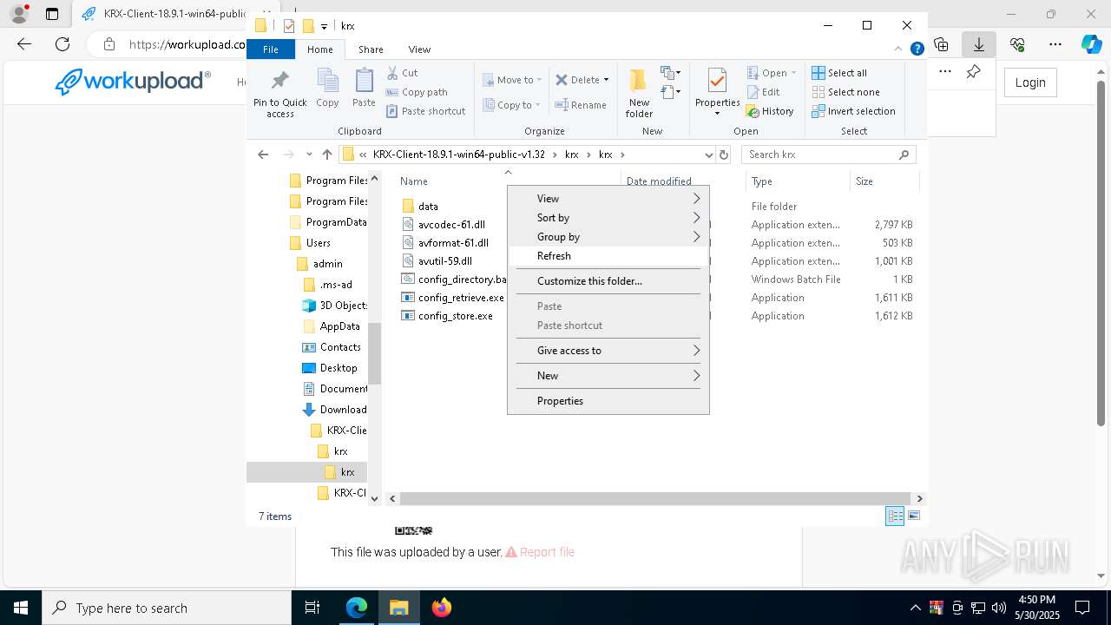The height and width of the screenshot is (625, 1111).
Task: Click taskbar Type here to search box
Action: tap(167, 608)
